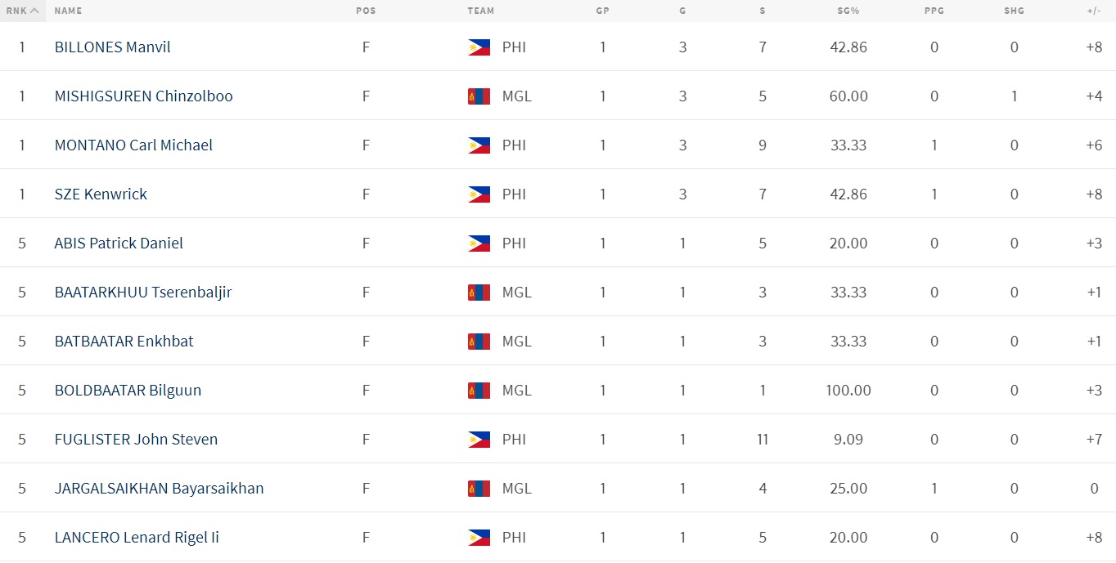Sort by the G goals column header
Screen dimensions: 1116x563
[682, 11]
